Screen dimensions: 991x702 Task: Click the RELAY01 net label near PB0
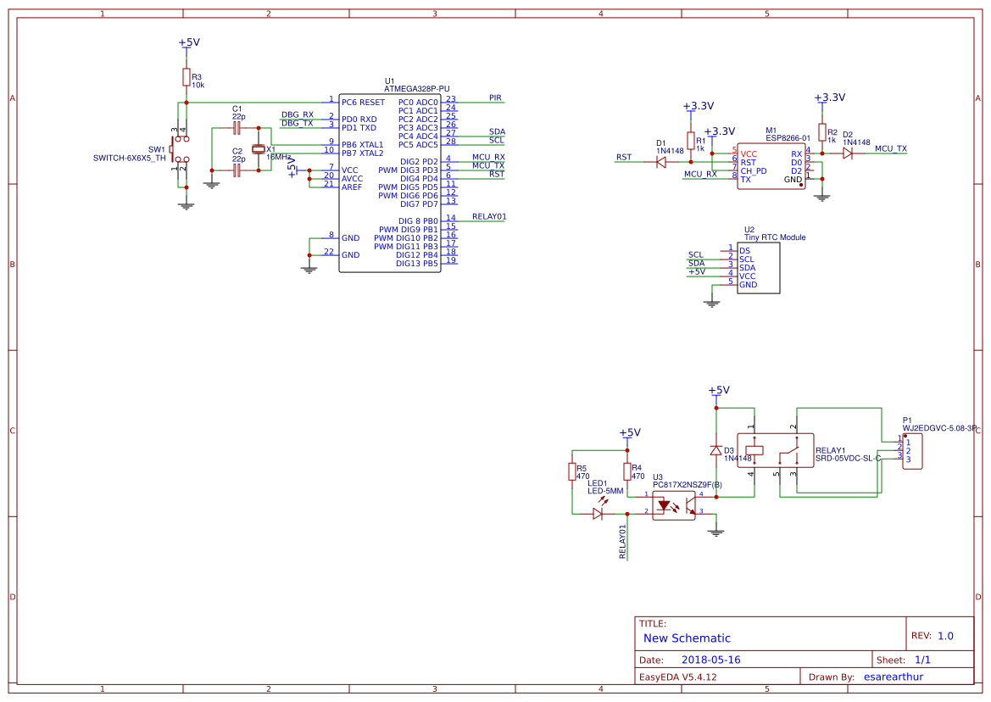click(x=489, y=217)
